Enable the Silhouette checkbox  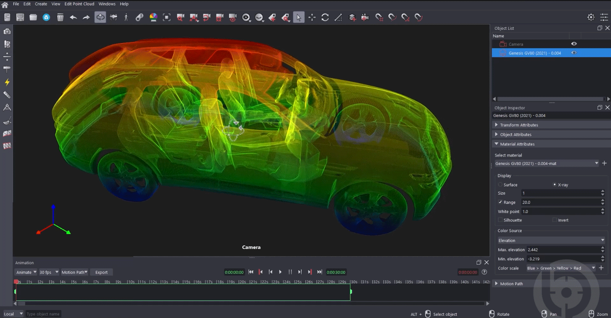click(500, 220)
